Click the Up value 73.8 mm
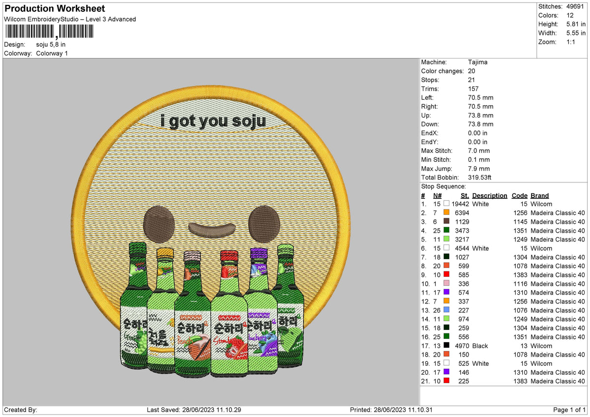 481,115
